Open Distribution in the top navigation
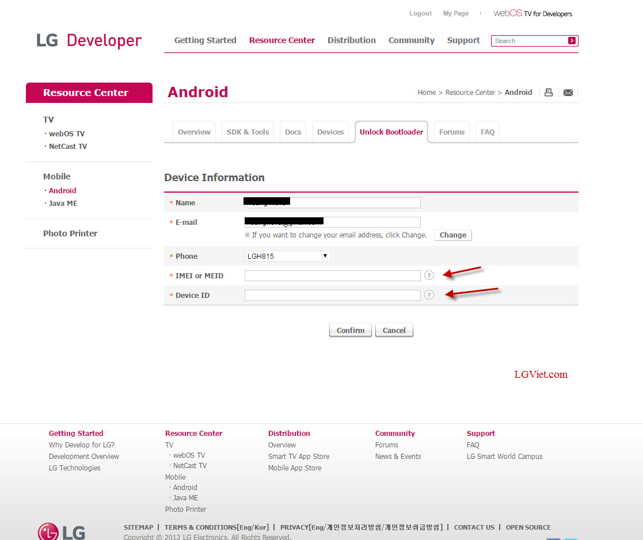Image resolution: width=643 pixels, height=540 pixels. [x=352, y=40]
